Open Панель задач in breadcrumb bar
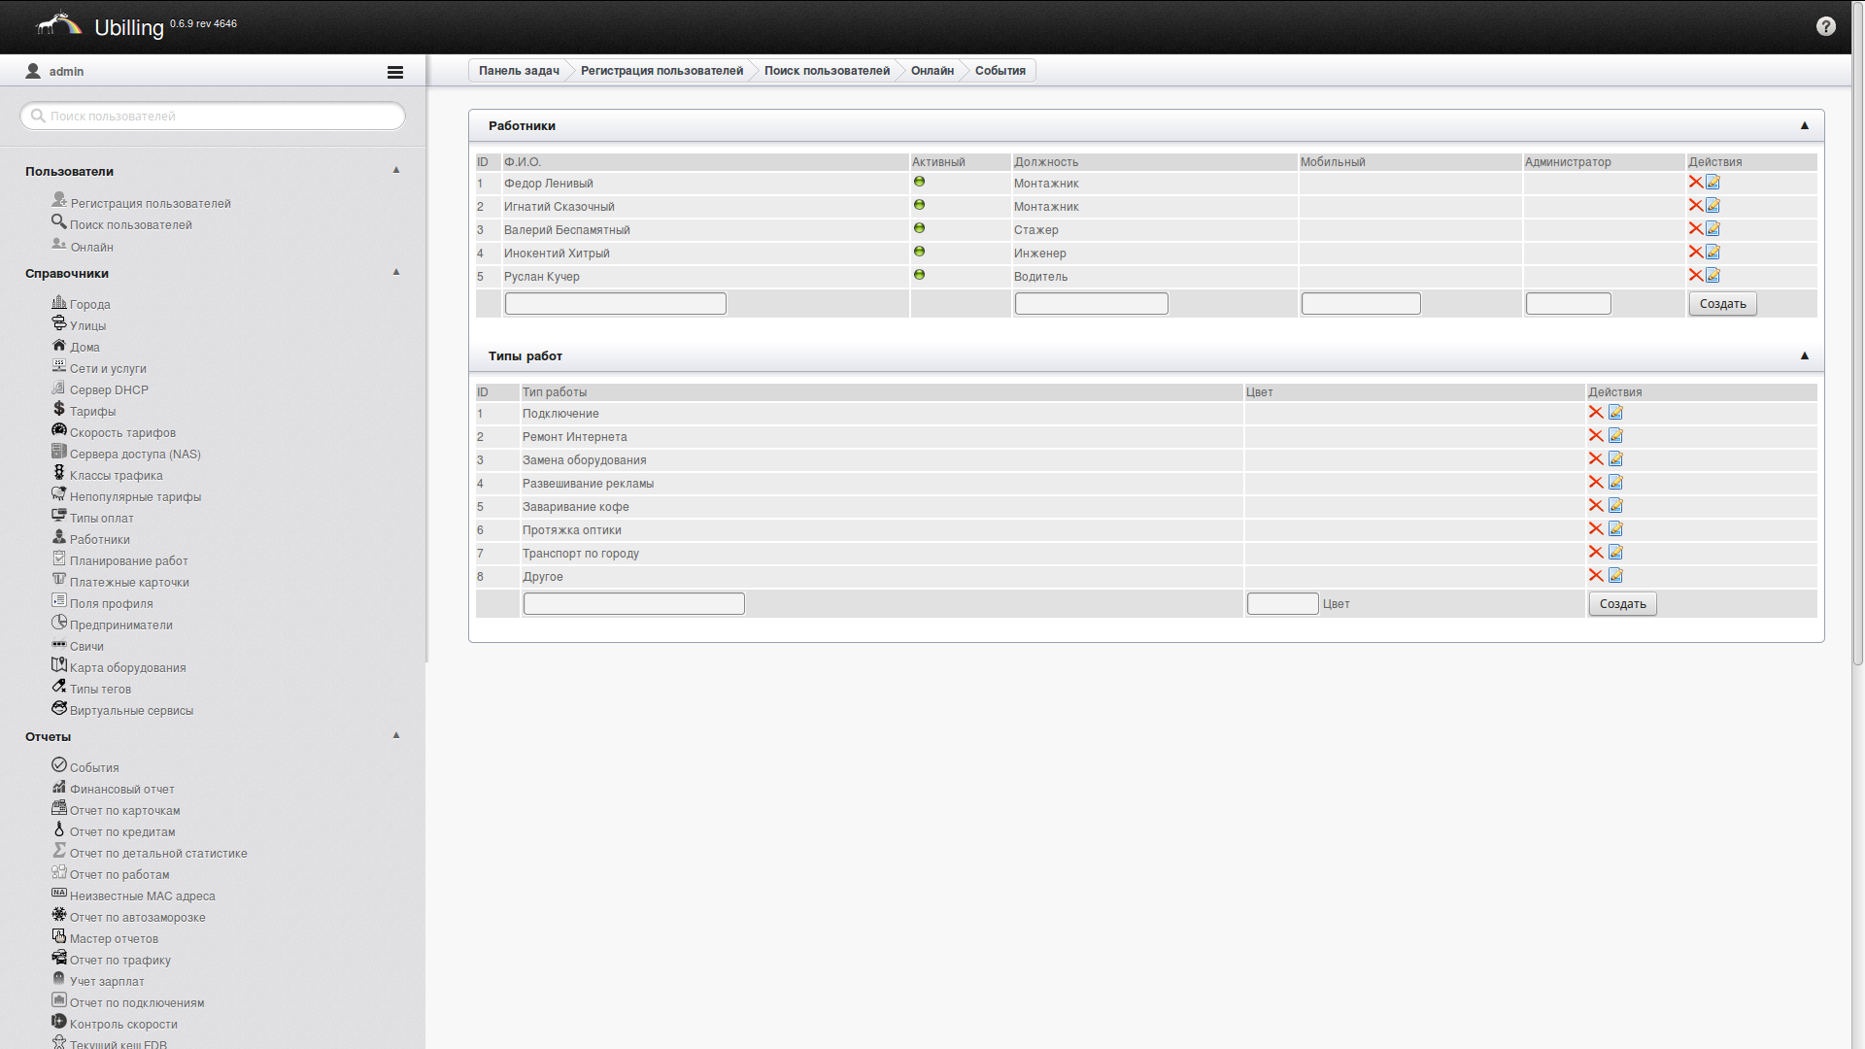1865x1049 pixels. [518, 71]
